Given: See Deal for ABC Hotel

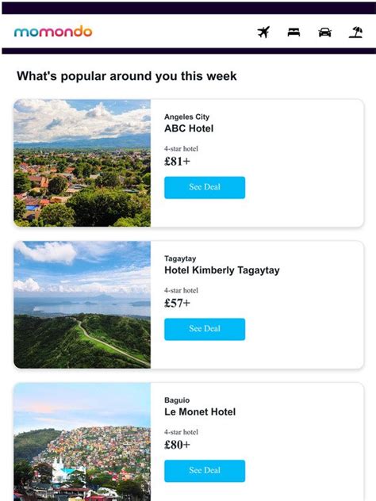Looking at the screenshot, I should (x=205, y=187).
